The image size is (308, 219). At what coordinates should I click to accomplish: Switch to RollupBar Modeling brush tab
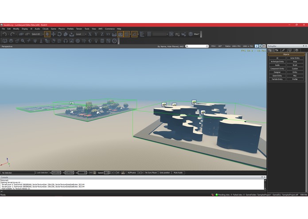coord(283,50)
